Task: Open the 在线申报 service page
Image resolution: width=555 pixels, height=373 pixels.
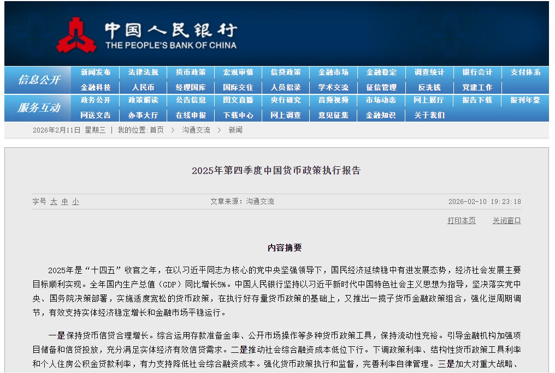Action: (x=191, y=115)
